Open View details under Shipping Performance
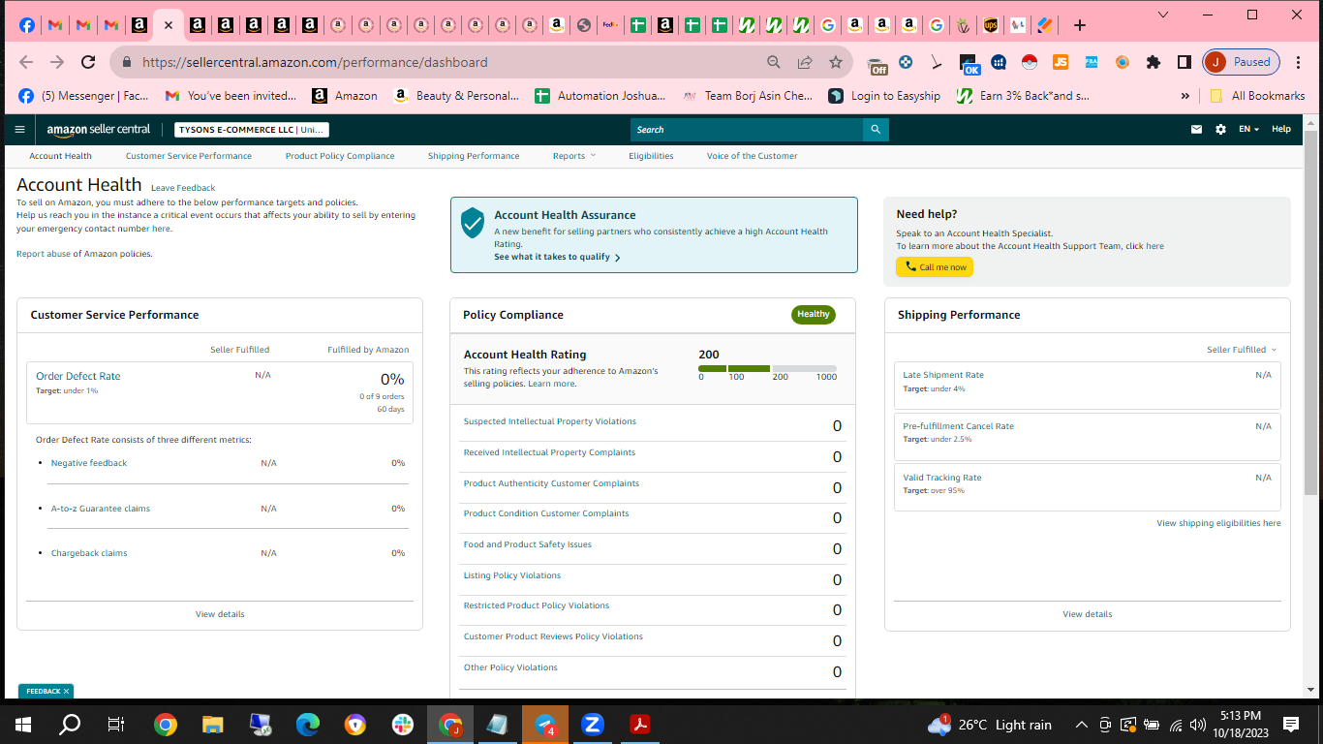 (1088, 614)
